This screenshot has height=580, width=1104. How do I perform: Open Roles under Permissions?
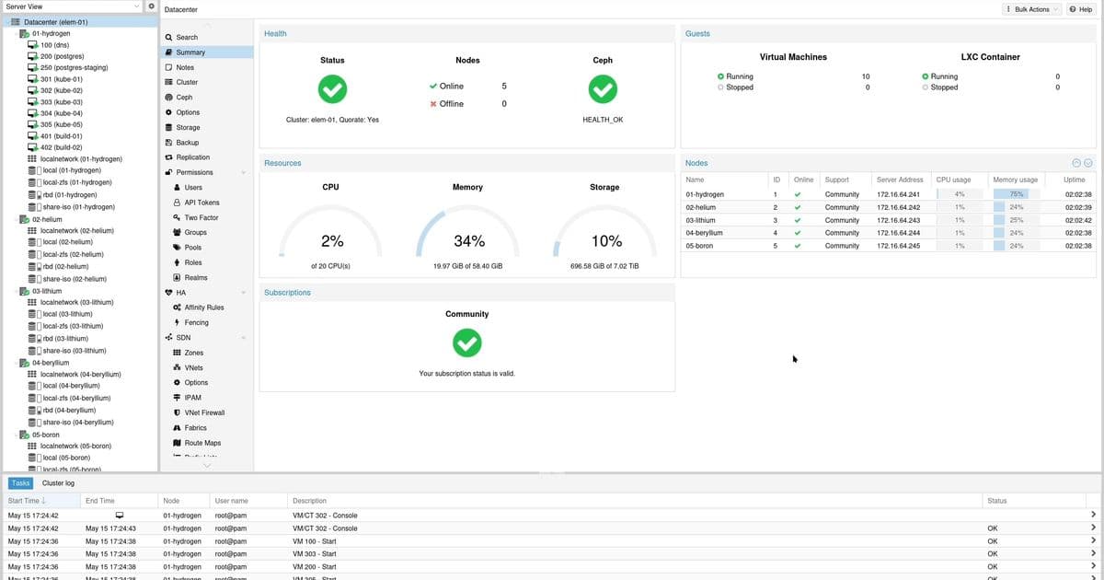click(192, 262)
